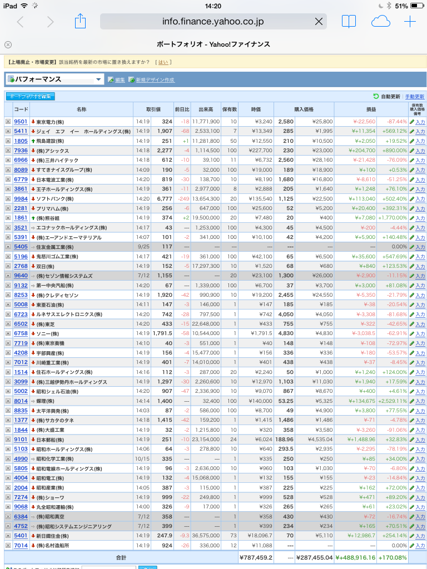Delete the 日本郵船(株) row with X icon
This screenshot has width=427, height=569.
click(x=8, y=439)
